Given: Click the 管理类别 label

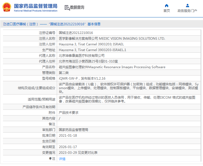Looking at the screenshot, I should (x=49, y=73).
